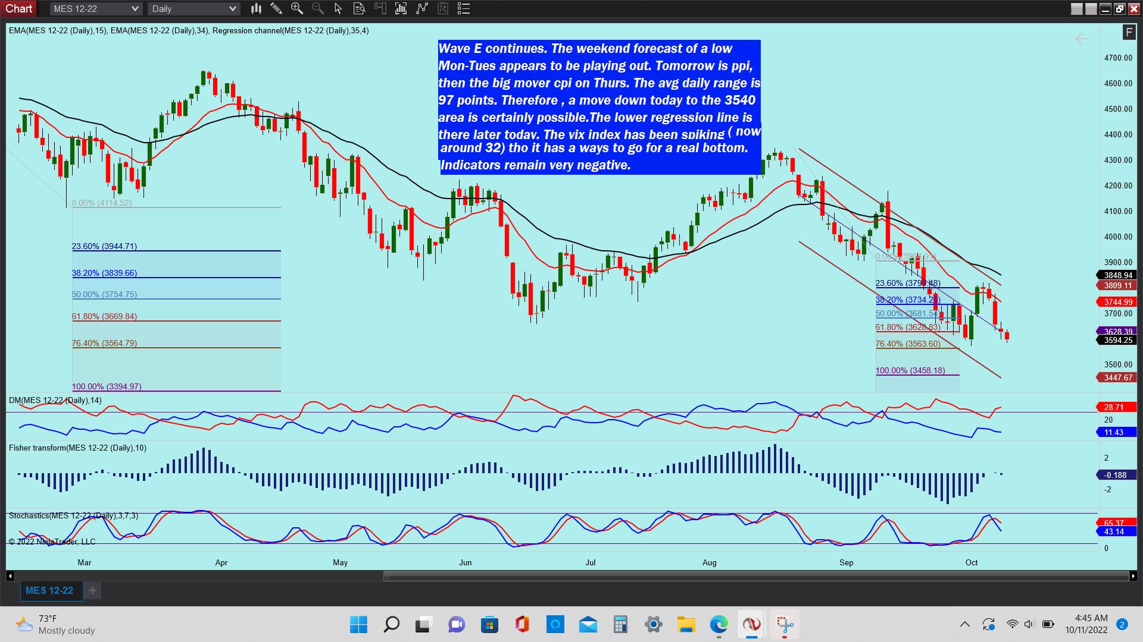Click the Strategies toolbar icon

[442, 8]
